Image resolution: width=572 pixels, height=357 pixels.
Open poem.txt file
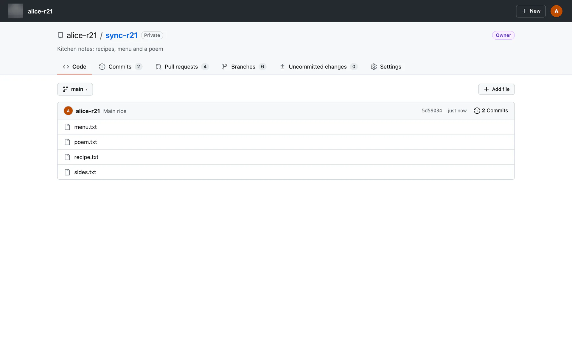[x=86, y=142]
